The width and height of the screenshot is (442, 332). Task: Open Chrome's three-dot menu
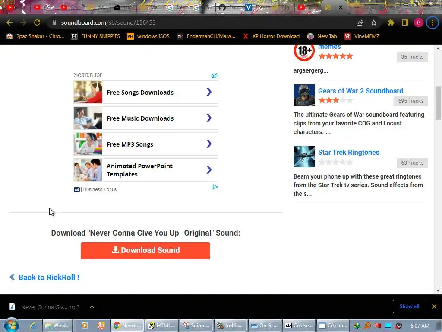click(433, 22)
